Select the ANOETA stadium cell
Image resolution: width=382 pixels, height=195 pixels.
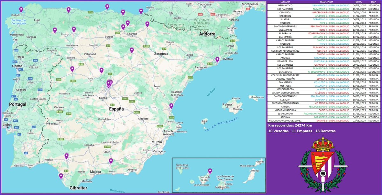[x=285, y=107]
